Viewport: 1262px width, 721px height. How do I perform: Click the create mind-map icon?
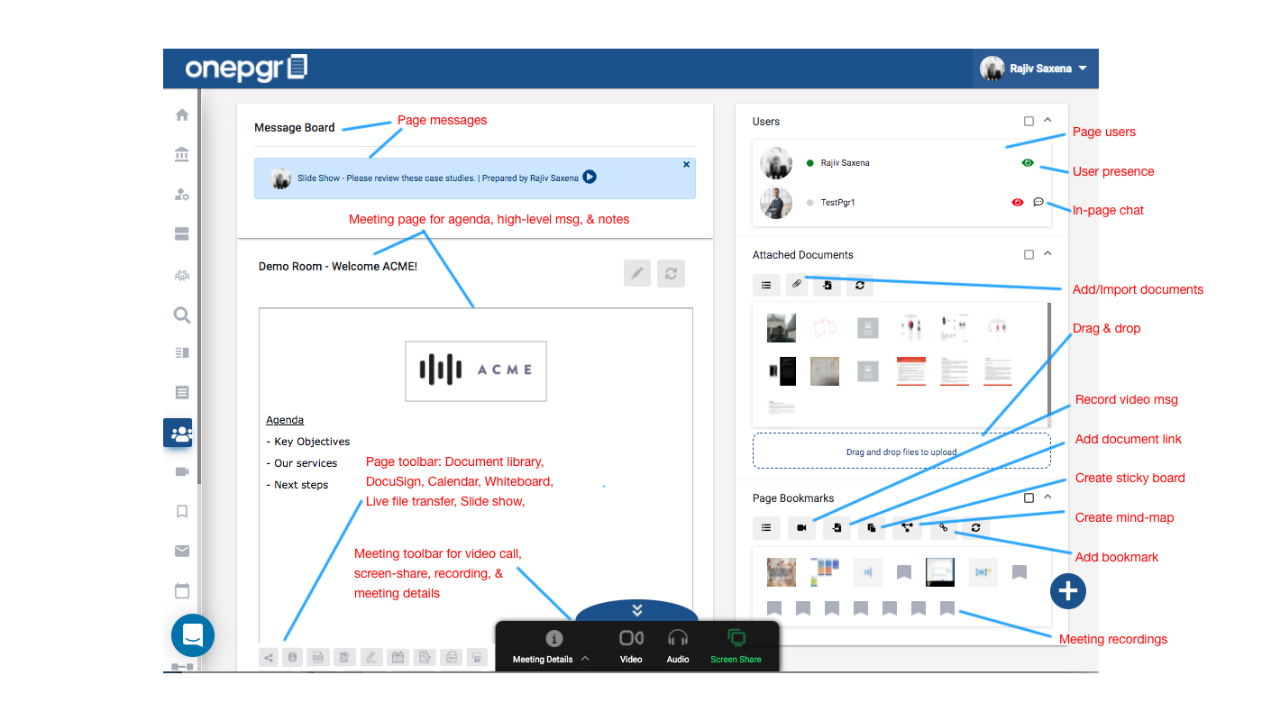click(907, 528)
